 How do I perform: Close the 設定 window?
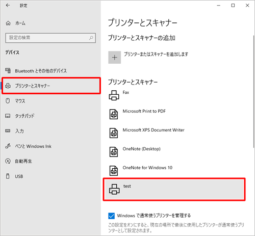point(247,6)
